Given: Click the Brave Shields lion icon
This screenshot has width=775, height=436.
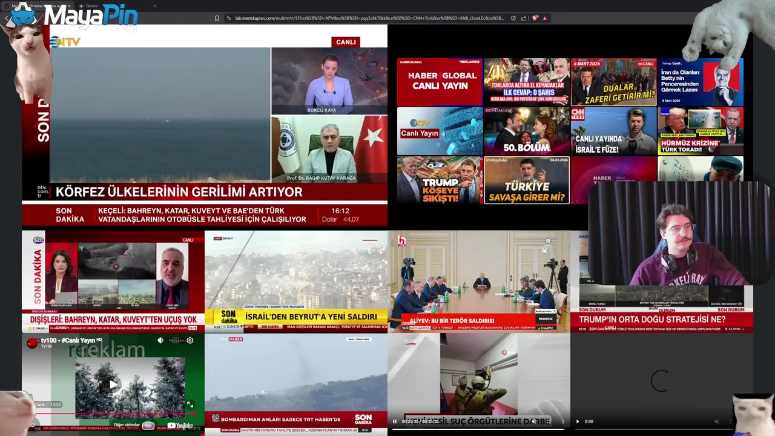Looking at the screenshot, I should (x=535, y=18).
